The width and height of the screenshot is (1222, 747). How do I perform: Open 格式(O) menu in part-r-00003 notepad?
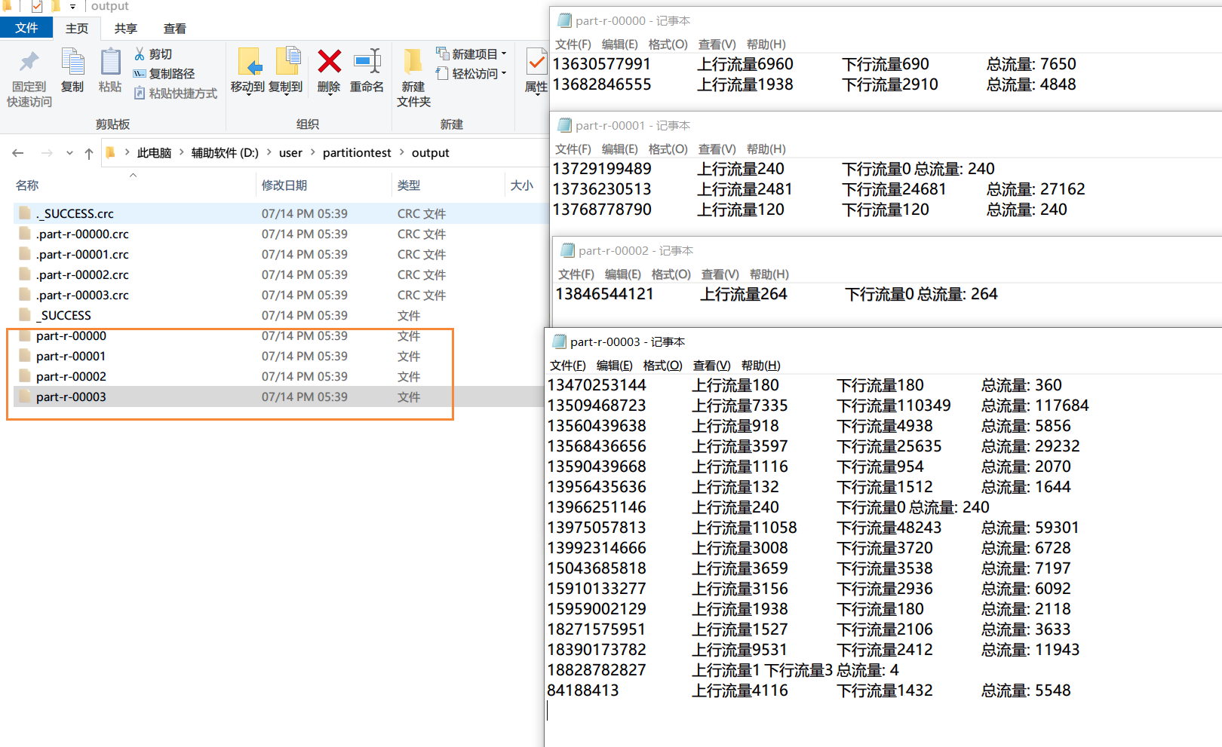[662, 366]
